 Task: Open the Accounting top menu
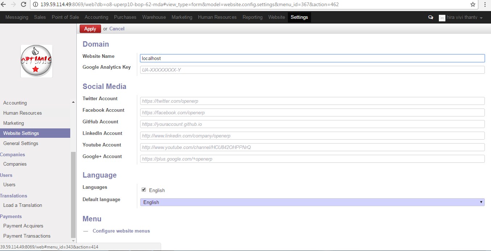(x=96, y=17)
